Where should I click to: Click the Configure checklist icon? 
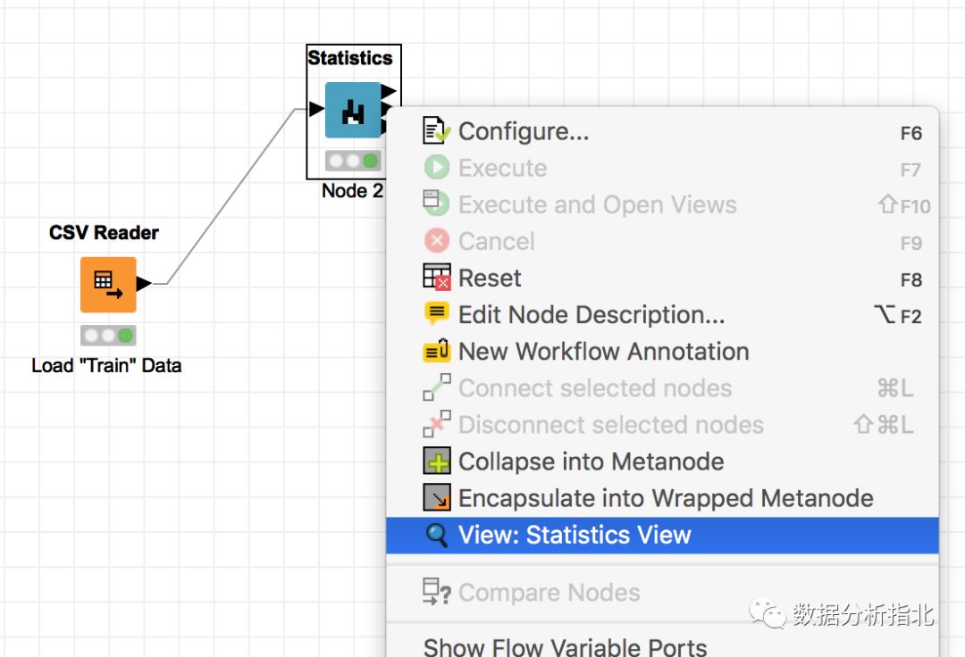point(436,131)
